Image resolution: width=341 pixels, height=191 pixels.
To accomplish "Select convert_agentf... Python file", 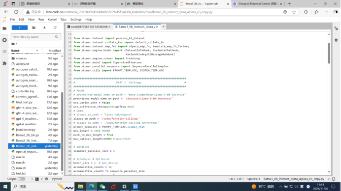I will pyautogui.click(x=35, y=97).
